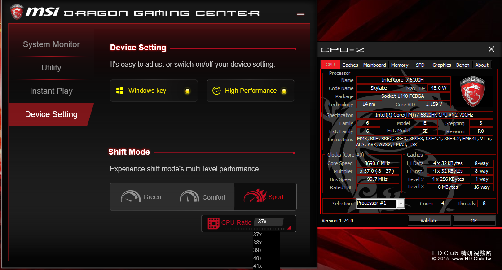
Task: Click the Version 1.74.0 label in CPU-Z
Action: [338, 221]
